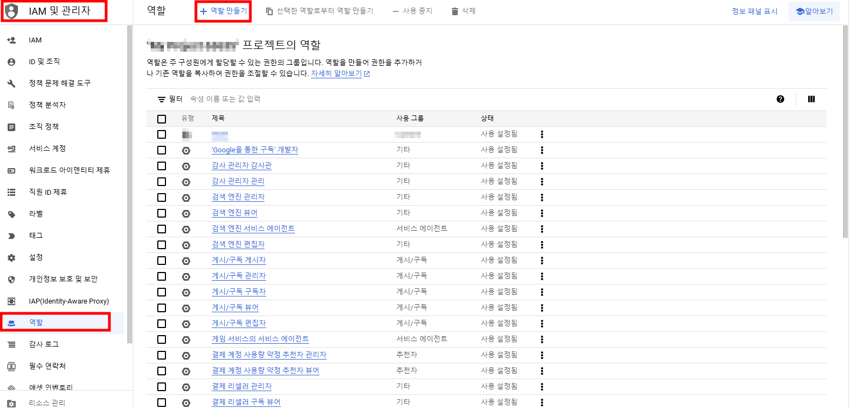The image size is (855, 408).
Task: Tick checkbox for 게시/구독 게시자 role
Action: tap(162, 261)
